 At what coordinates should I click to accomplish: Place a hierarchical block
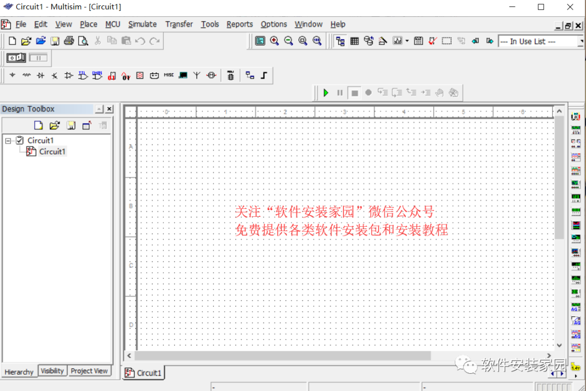click(250, 75)
